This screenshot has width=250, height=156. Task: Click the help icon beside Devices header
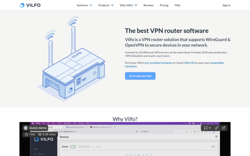click(x=216, y=136)
